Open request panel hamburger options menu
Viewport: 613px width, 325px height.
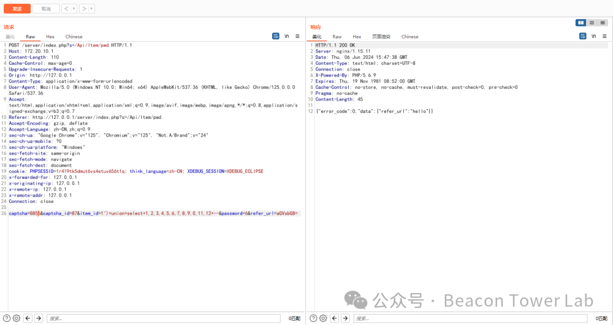coord(297,36)
